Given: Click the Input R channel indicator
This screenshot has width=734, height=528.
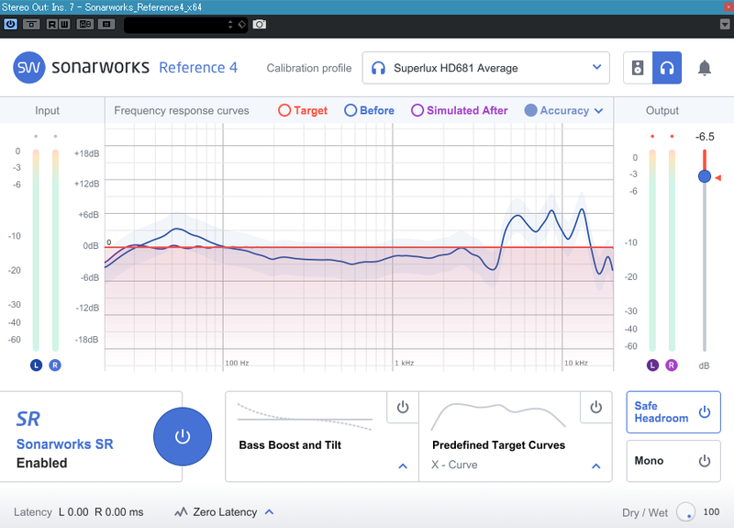Looking at the screenshot, I should click(x=55, y=365).
